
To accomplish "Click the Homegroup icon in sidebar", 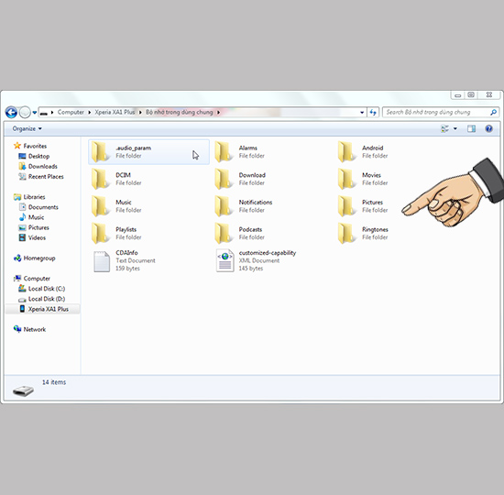I will coord(17,258).
